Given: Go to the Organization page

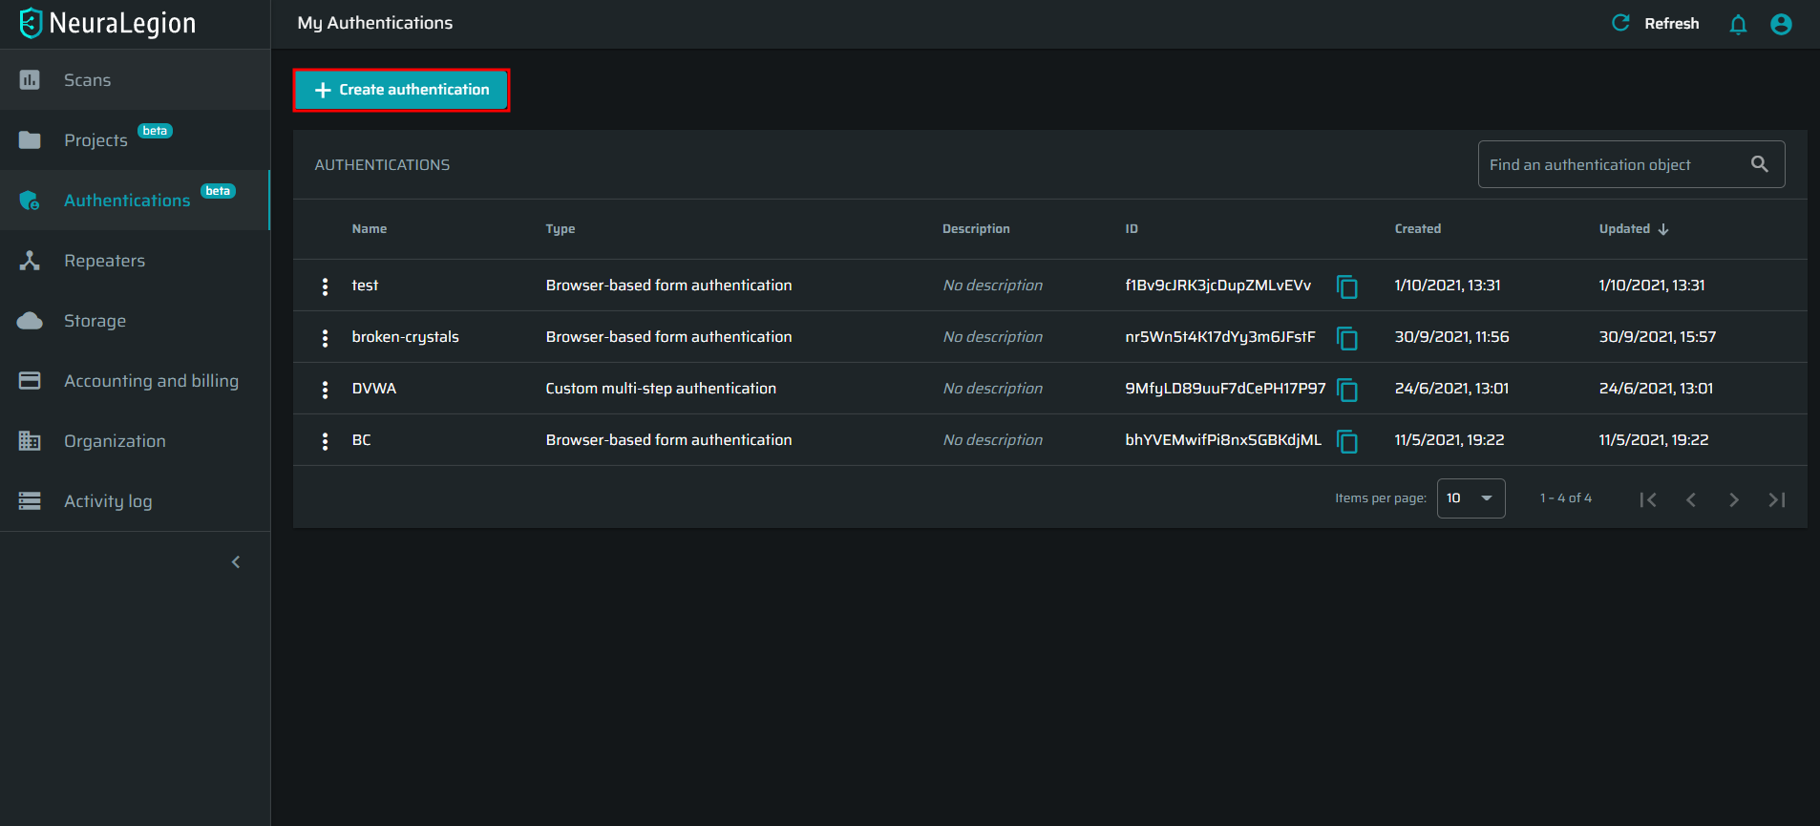Looking at the screenshot, I should point(135,441).
